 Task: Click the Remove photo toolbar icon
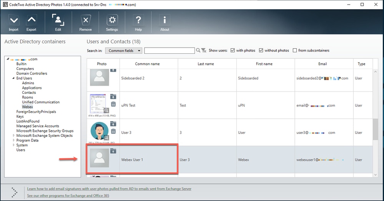point(85,23)
